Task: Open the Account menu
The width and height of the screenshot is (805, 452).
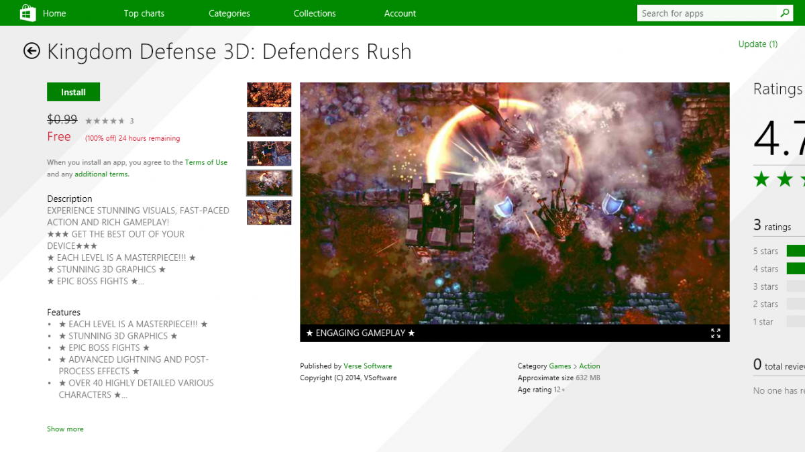Action: click(x=400, y=13)
